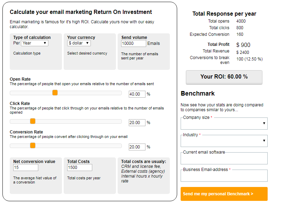
Task: Click the Open Rate label
Action: coord(20,79)
